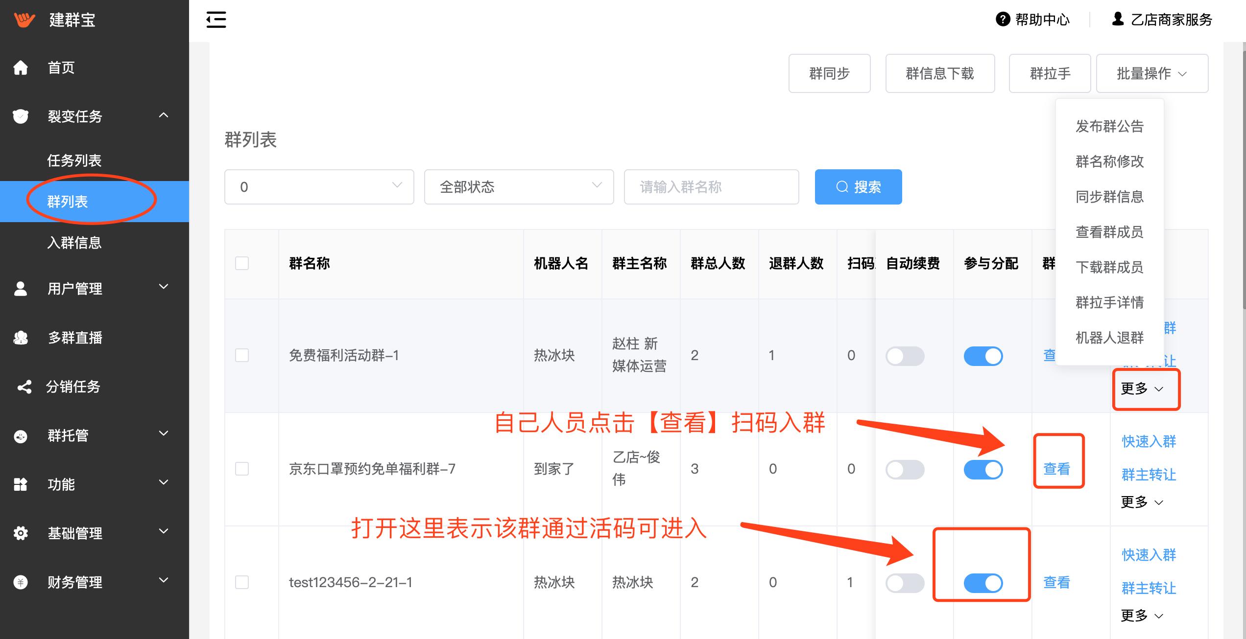
Task: Click the 群信息下载 button
Action: point(939,73)
